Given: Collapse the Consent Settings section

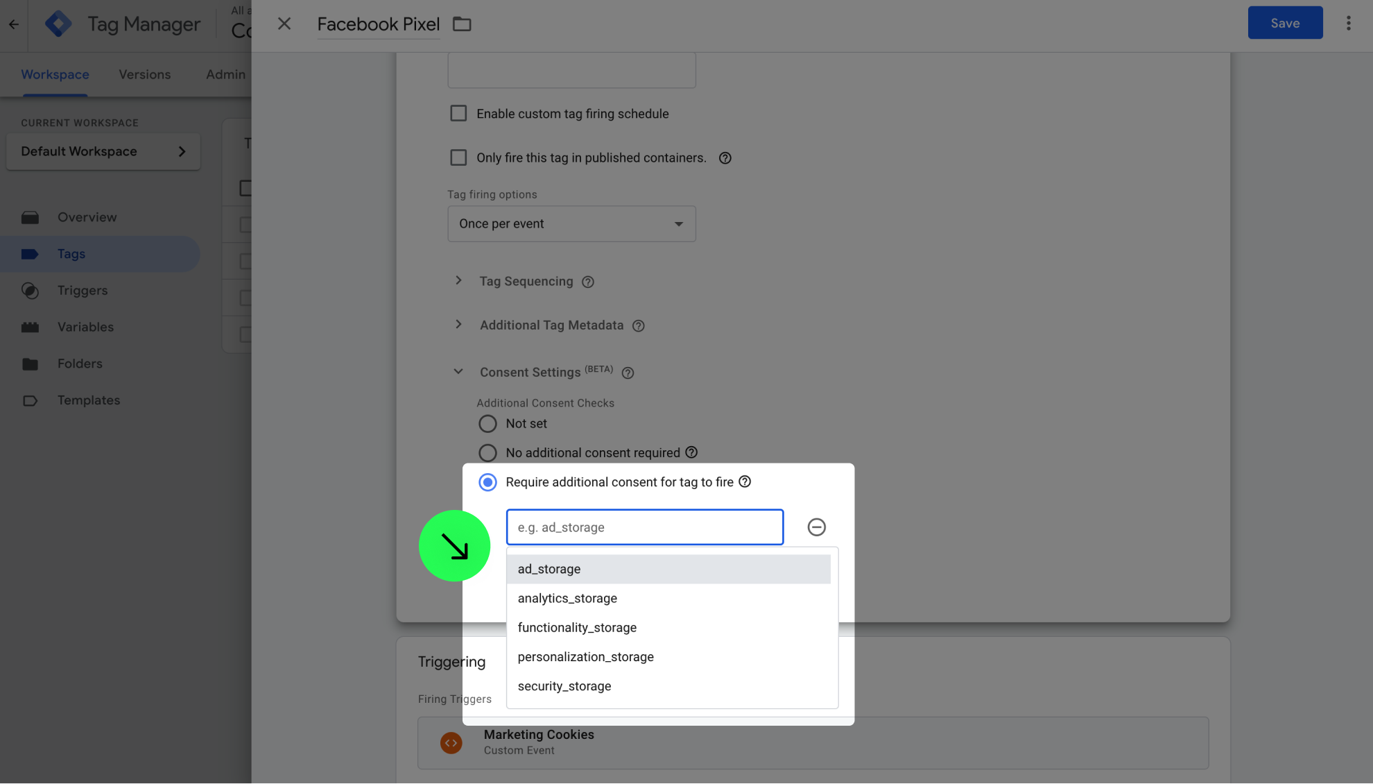Looking at the screenshot, I should (458, 372).
